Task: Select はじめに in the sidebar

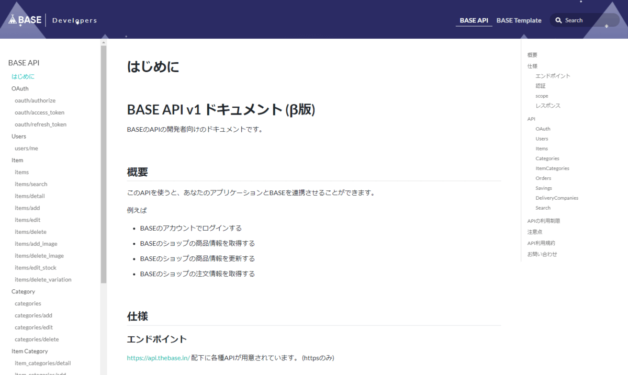Action: pyautogui.click(x=23, y=76)
